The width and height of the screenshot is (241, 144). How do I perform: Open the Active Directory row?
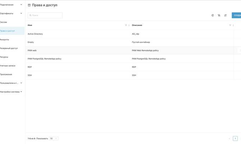coord(35,34)
